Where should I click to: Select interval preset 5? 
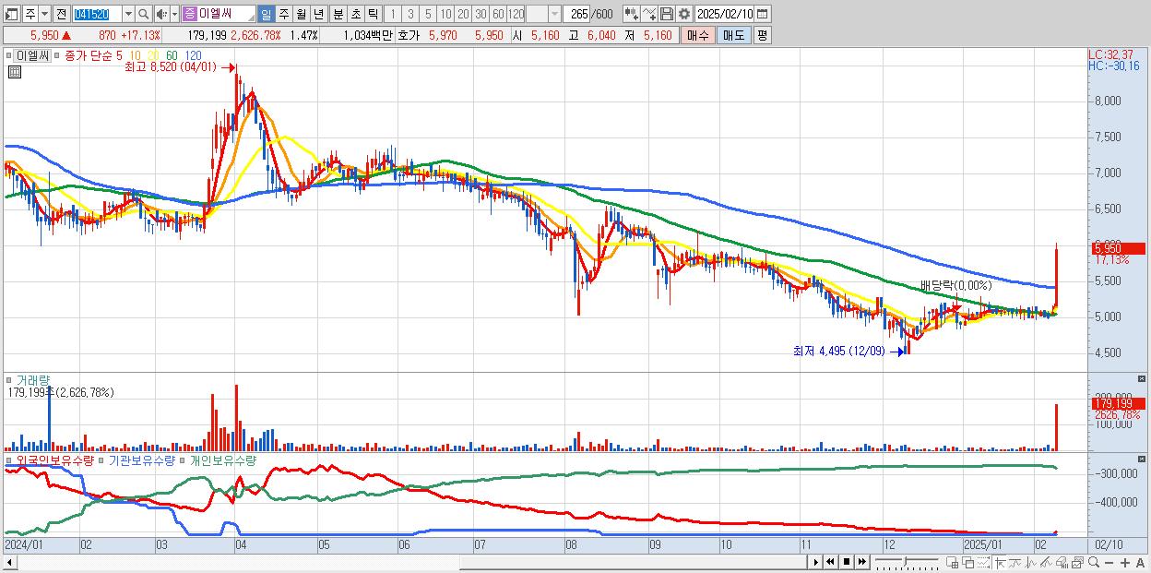click(428, 14)
